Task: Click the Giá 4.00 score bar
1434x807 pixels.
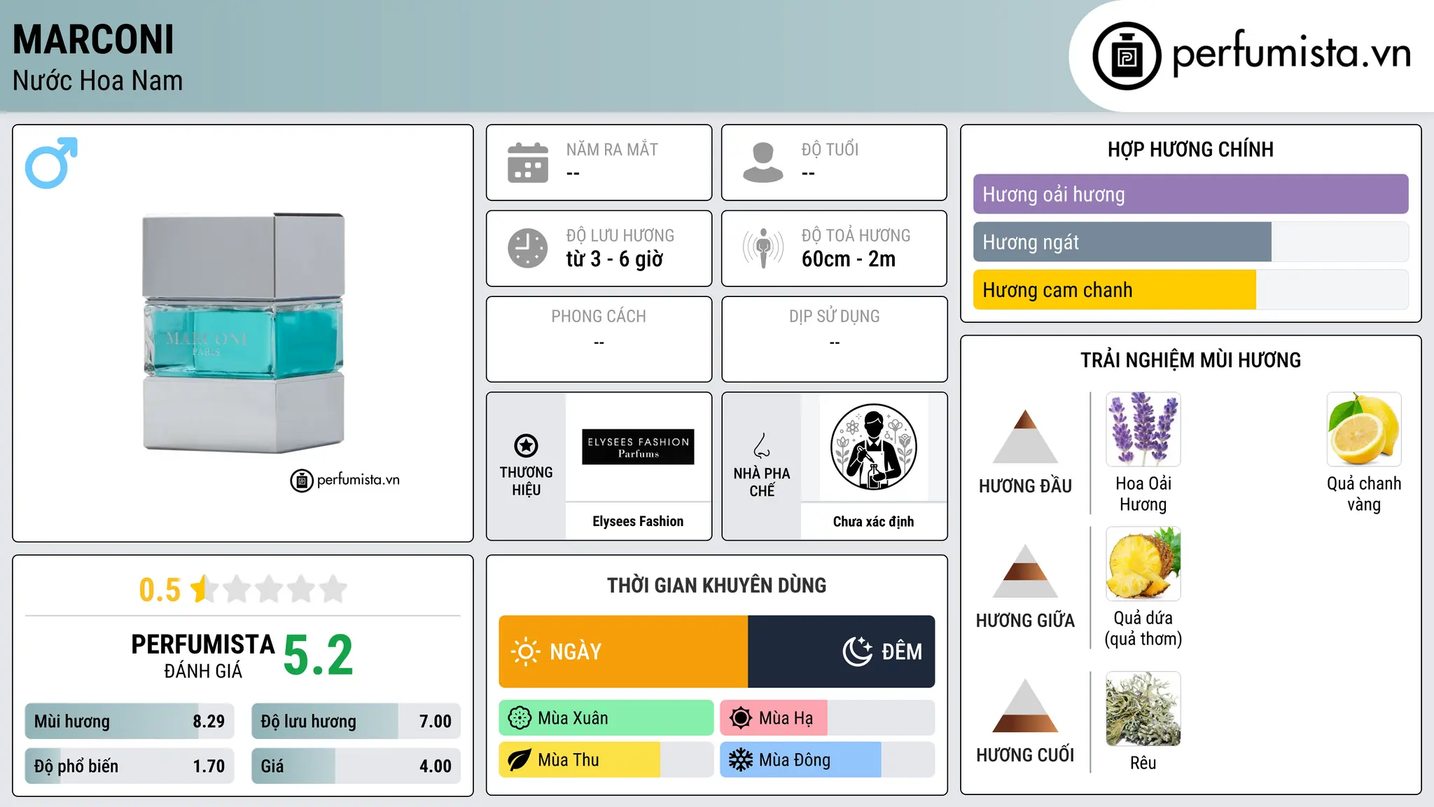Action: pyautogui.click(x=356, y=766)
